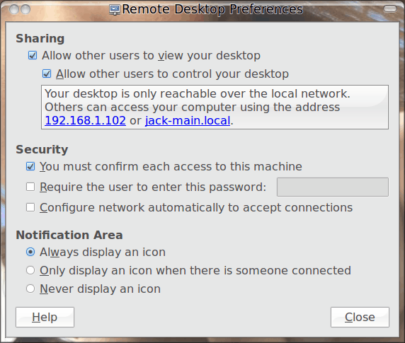Click the second round title bar button
Image resolution: width=405 pixels, height=343 pixels.
(25, 9)
